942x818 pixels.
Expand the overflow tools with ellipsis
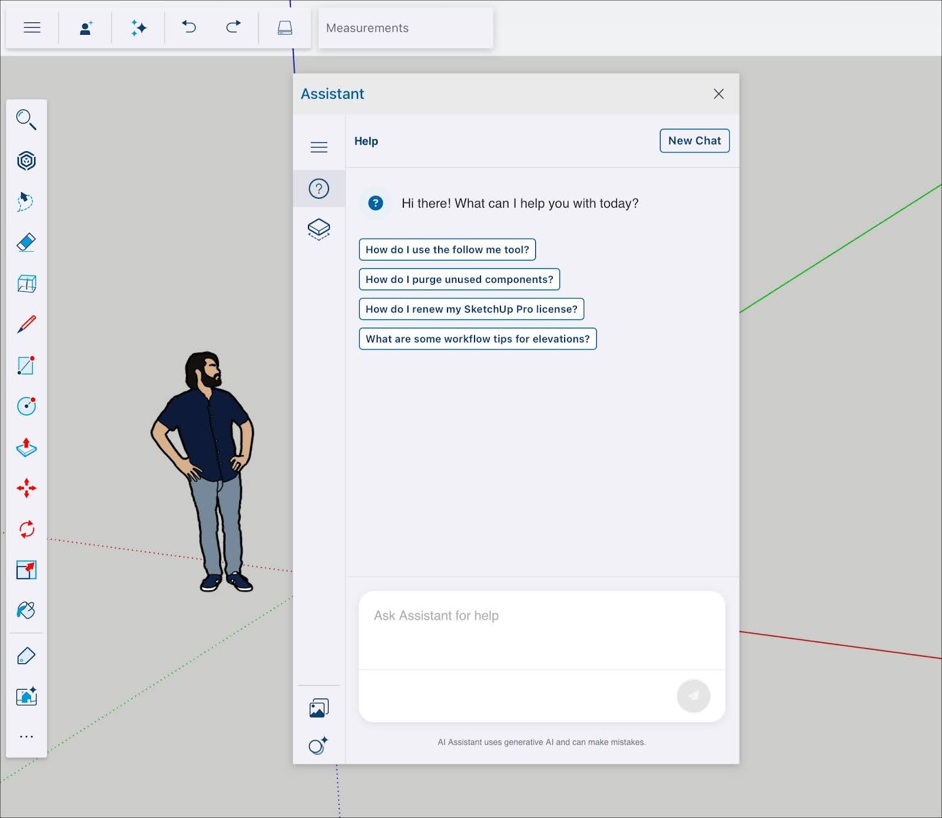(26, 736)
